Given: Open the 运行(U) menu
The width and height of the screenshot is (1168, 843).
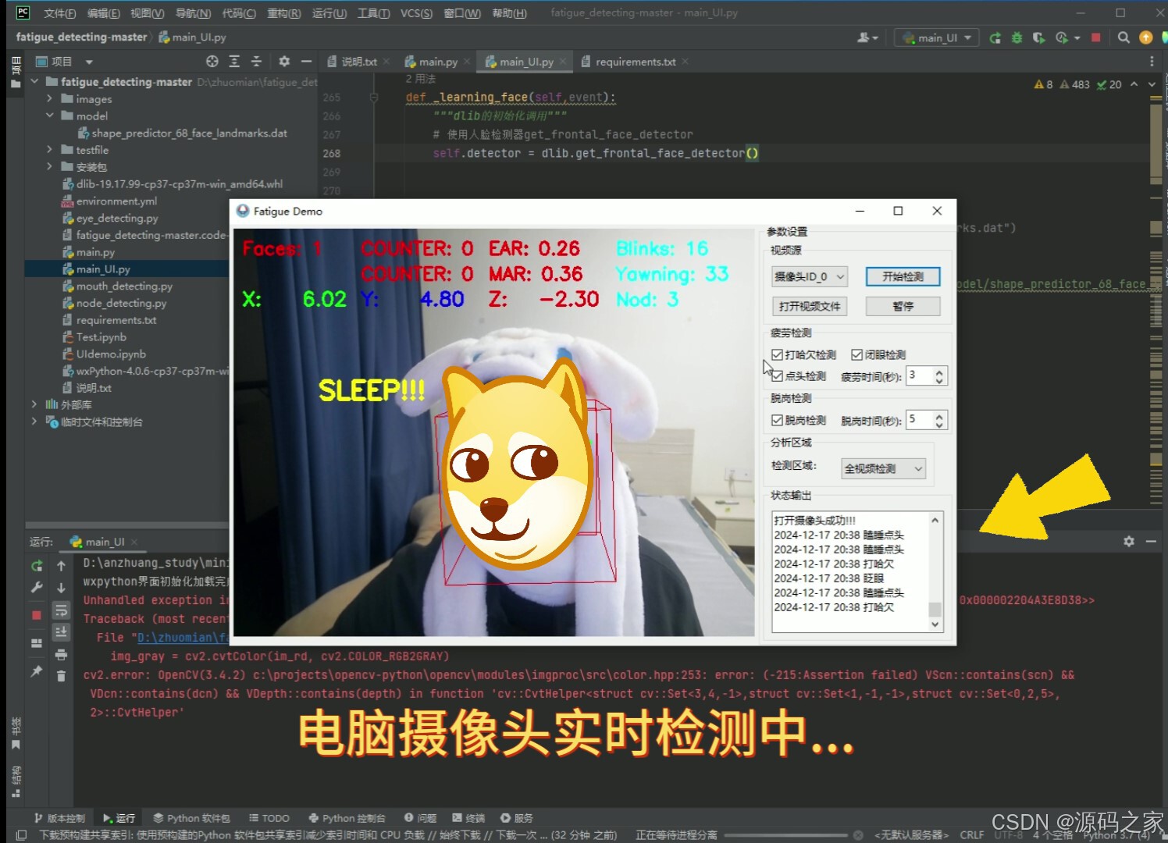Looking at the screenshot, I should pyautogui.click(x=329, y=12).
